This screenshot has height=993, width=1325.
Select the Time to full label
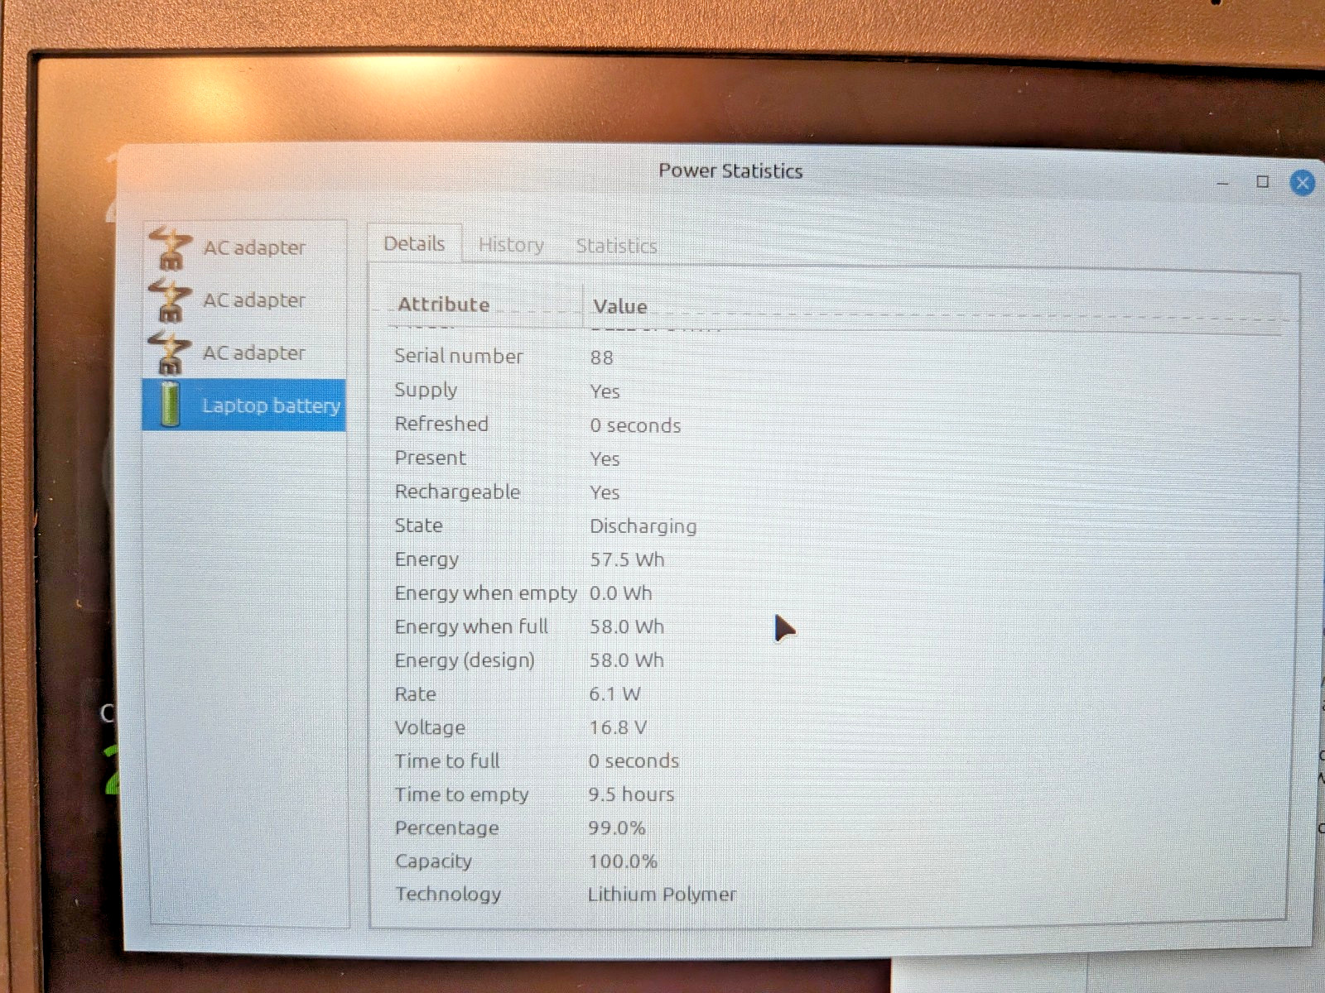click(447, 760)
